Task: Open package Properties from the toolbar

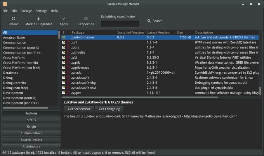Action: (86, 19)
